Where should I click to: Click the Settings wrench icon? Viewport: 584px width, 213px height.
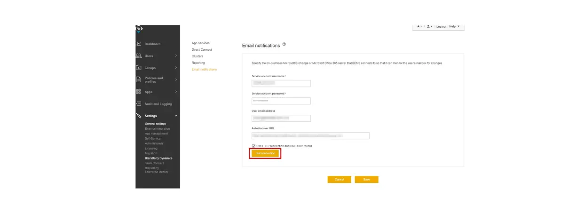[139, 116]
